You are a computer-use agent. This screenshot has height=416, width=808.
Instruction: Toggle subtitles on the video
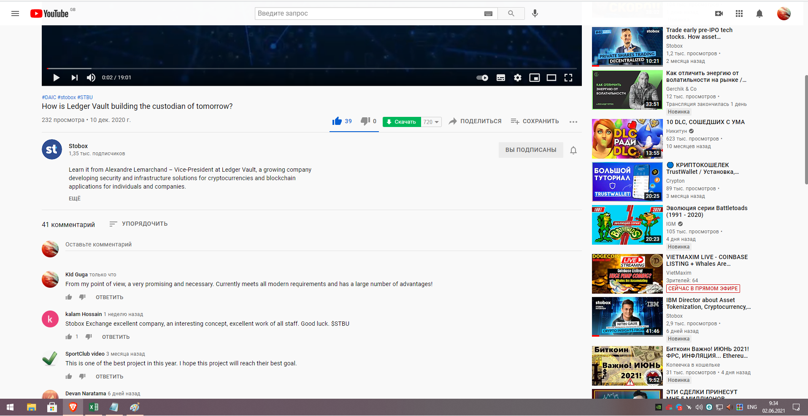click(x=501, y=78)
